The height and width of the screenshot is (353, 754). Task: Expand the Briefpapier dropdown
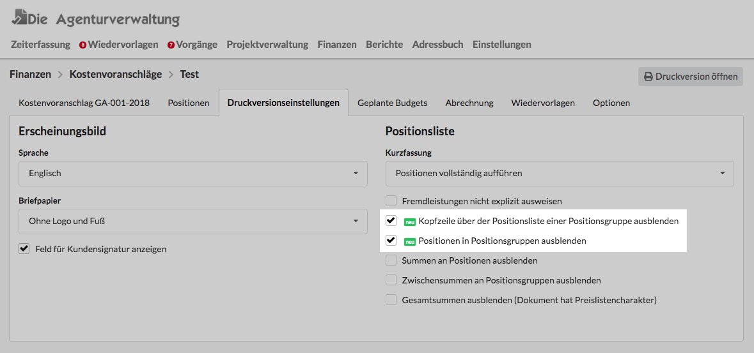pos(193,222)
